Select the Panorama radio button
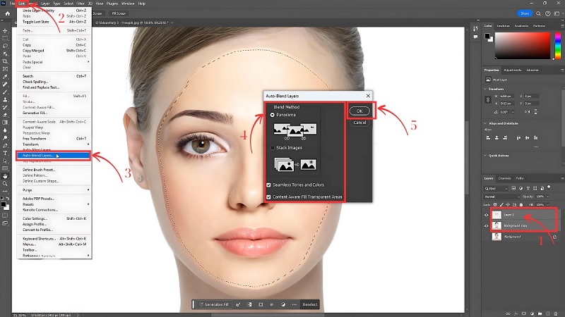The image size is (565, 317). (x=273, y=115)
